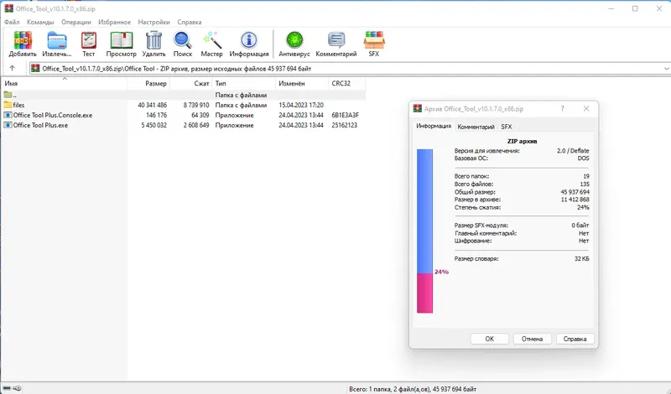Click the WinRAR icon in address bar

click(x=35, y=69)
